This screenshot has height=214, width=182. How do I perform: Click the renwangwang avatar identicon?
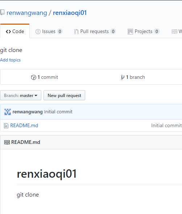pos(8,112)
